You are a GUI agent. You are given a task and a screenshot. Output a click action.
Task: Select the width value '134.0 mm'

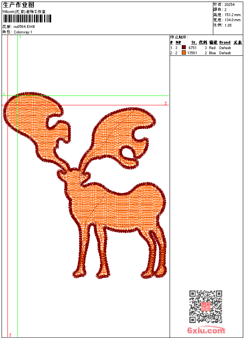pos(233,20)
